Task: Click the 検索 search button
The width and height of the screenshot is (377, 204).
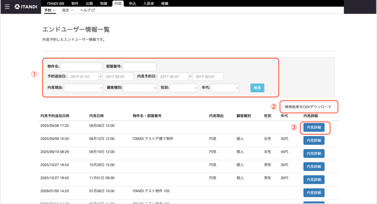Action: coord(257,88)
